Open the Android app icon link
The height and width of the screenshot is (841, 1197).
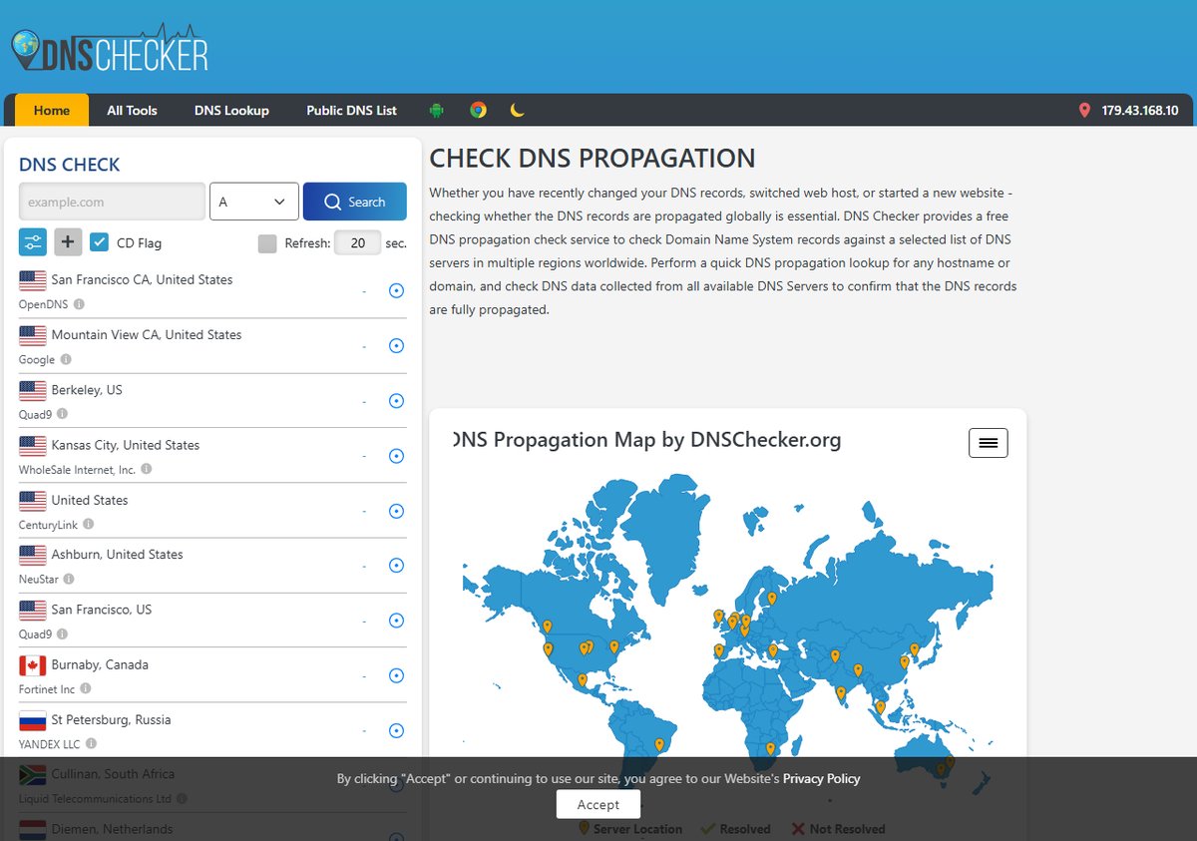tap(436, 110)
